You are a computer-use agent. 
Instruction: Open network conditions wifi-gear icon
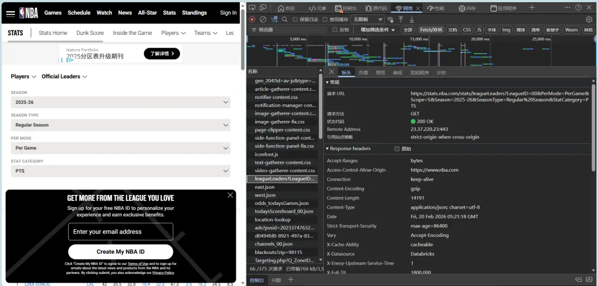click(390, 19)
